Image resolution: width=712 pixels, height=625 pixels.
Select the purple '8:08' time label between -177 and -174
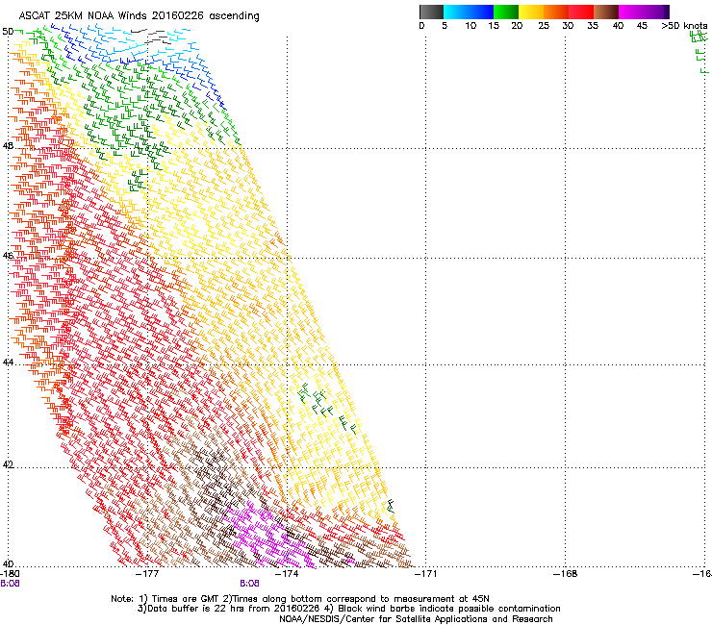(250, 584)
